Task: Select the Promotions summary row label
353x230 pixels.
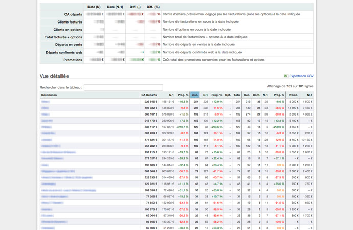Action: [73, 60]
